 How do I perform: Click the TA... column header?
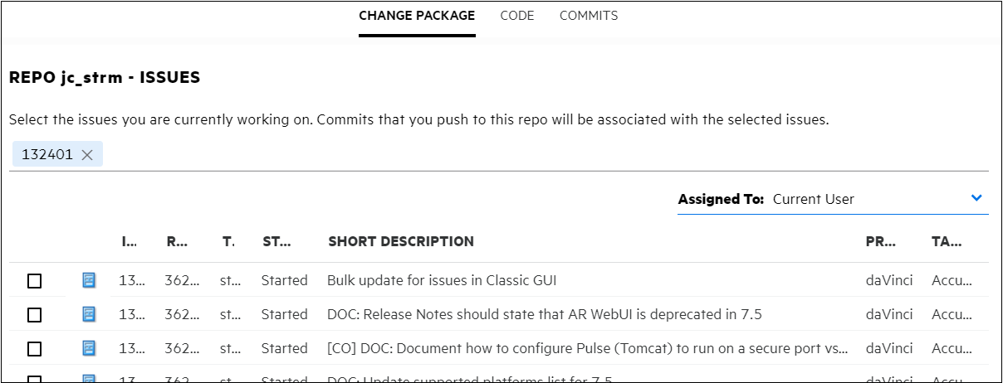947,242
